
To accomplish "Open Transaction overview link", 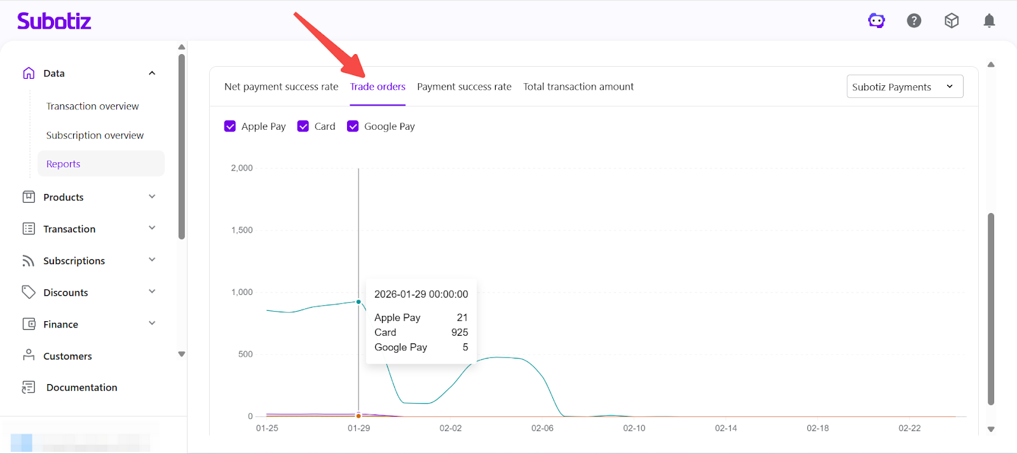I will coord(92,106).
